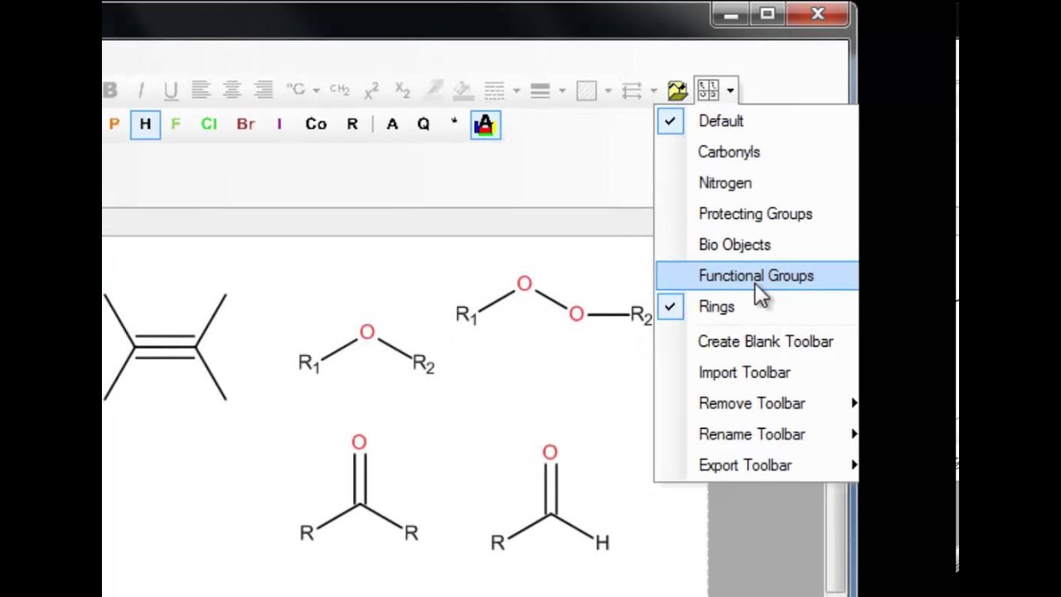Image resolution: width=1061 pixels, height=597 pixels.
Task: Open the line weight dropdown arrow
Action: (x=562, y=90)
